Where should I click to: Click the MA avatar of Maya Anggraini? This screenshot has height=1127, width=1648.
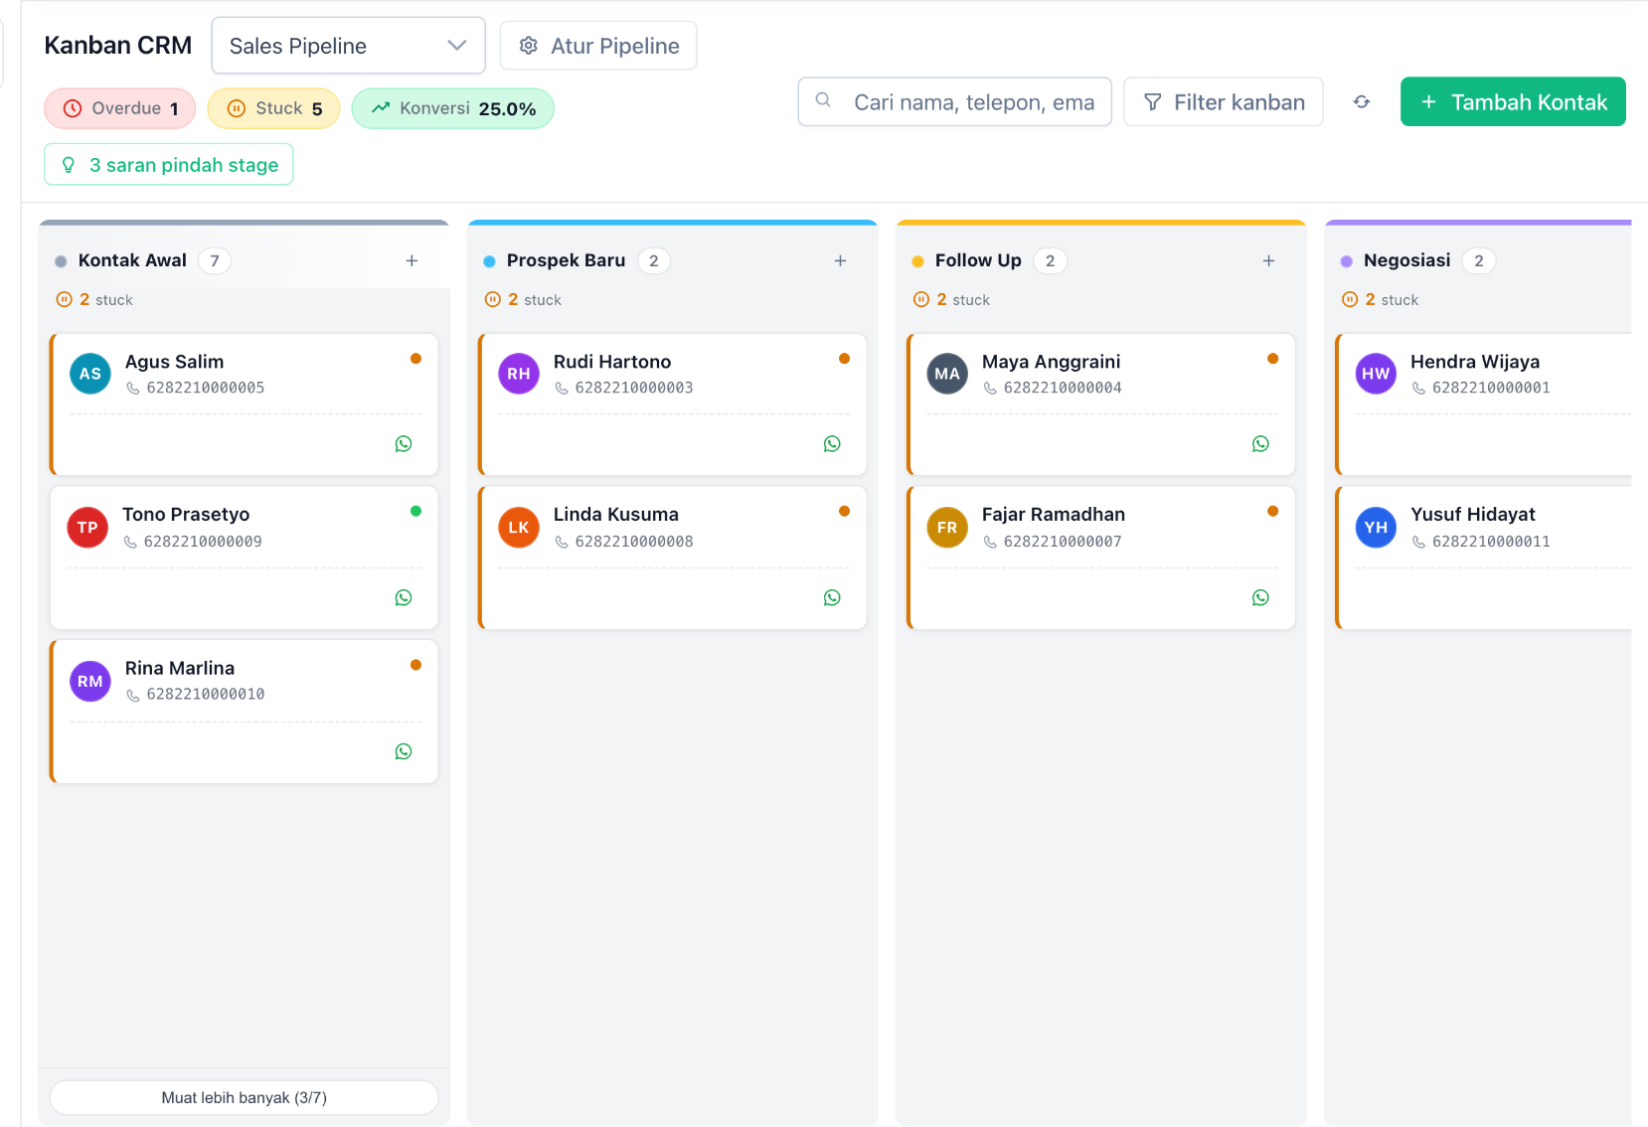pyautogui.click(x=947, y=374)
